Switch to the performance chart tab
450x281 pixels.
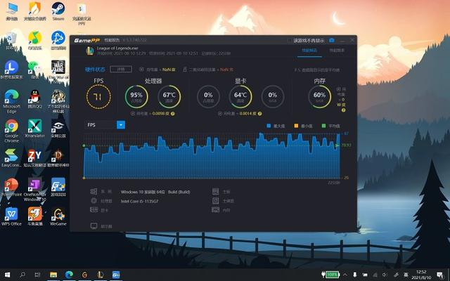(x=337, y=51)
